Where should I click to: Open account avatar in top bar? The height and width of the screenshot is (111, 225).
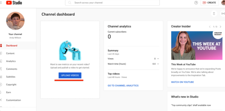point(223,3)
